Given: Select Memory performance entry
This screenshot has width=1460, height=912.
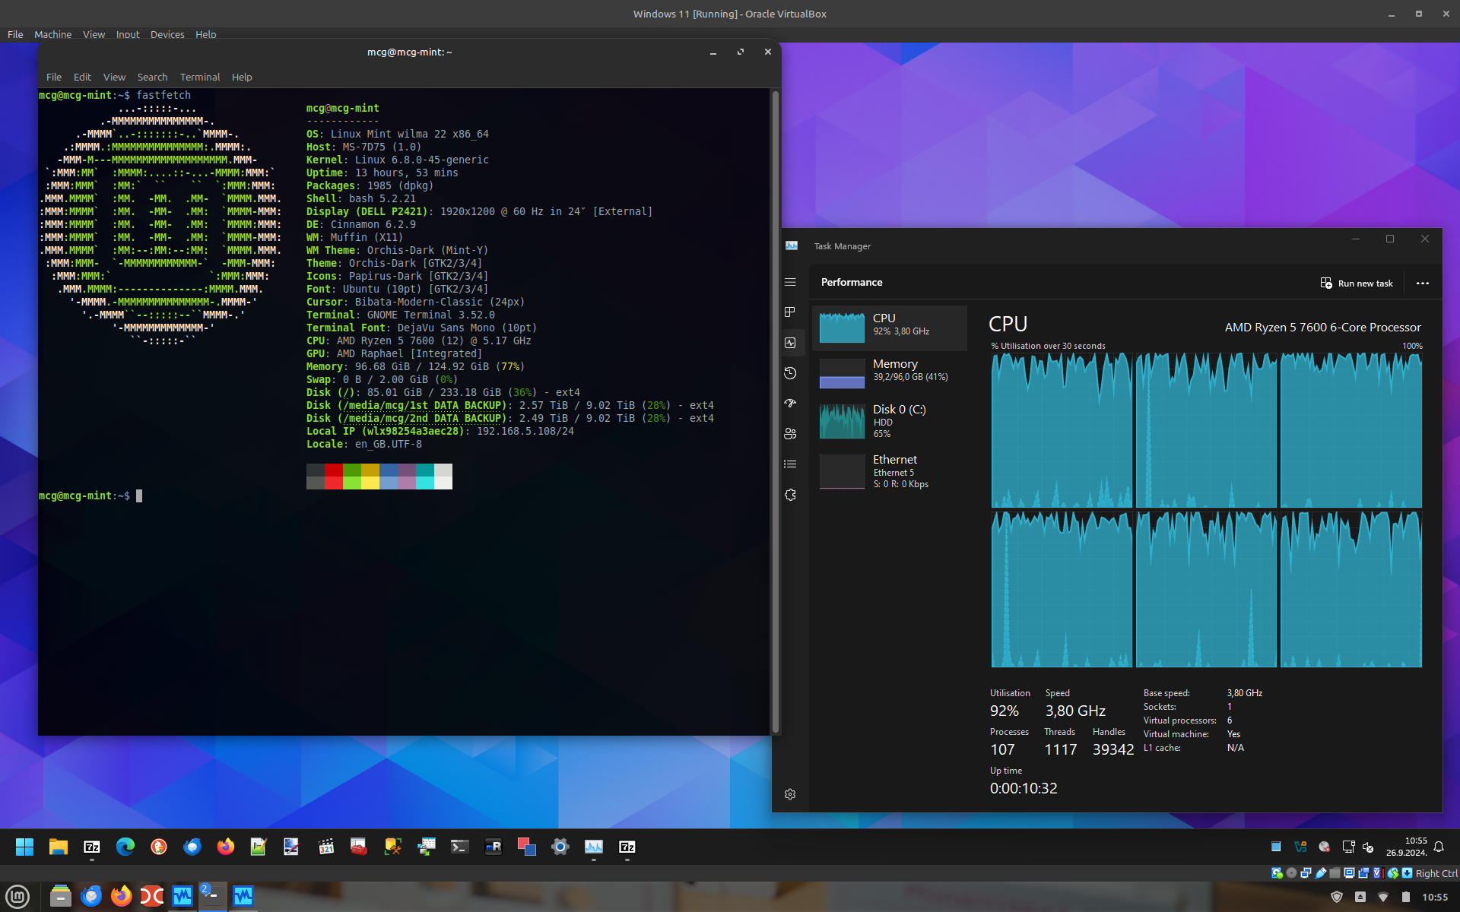Looking at the screenshot, I should click(890, 373).
